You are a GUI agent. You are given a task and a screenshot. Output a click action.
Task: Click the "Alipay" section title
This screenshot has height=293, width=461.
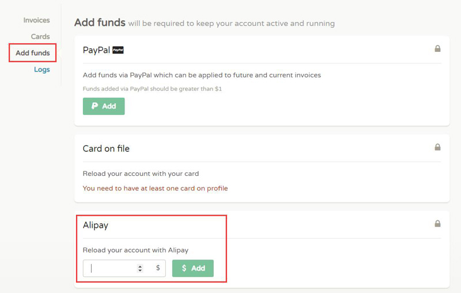pyautogui.click(x=96, y=225)
